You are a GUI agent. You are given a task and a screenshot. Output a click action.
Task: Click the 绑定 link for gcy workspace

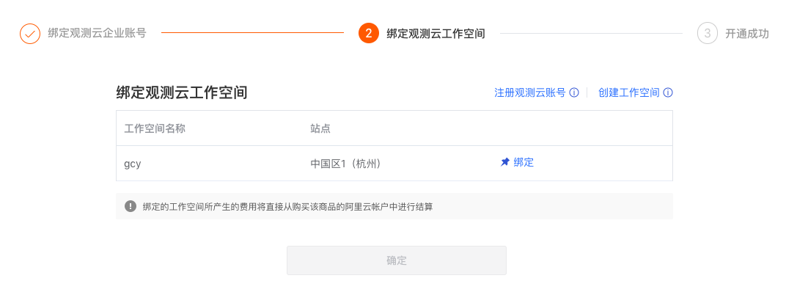click(x=524, y=162)
